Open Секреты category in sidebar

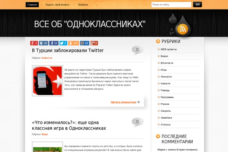click(x=165, y=111)
